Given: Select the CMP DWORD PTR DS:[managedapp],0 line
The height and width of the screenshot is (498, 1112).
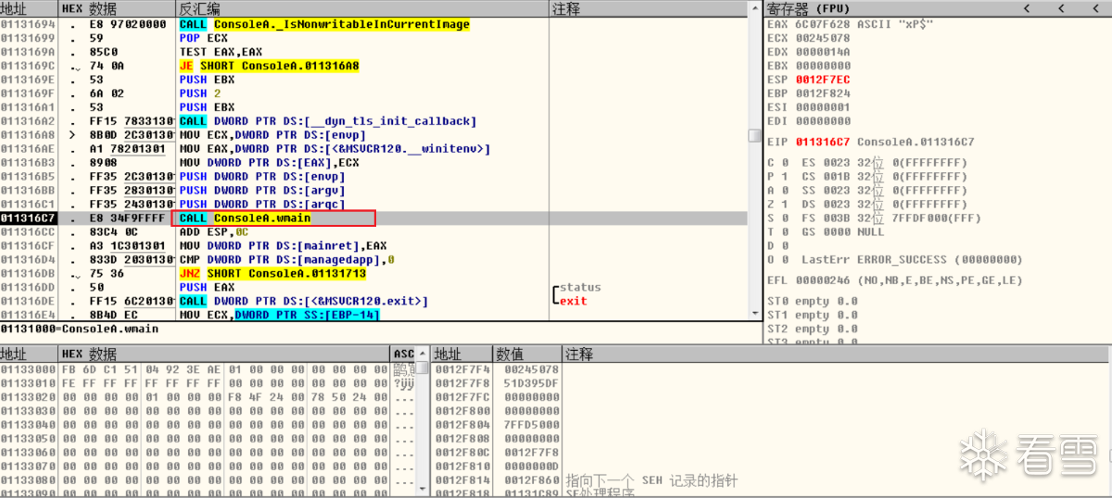Looking at the screenshot, I should [x=374, y=259].
